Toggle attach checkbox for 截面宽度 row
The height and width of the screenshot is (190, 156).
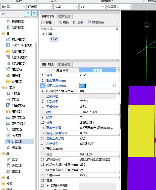(119, 80)
